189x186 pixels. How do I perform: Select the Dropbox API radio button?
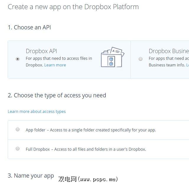[18, 59]
